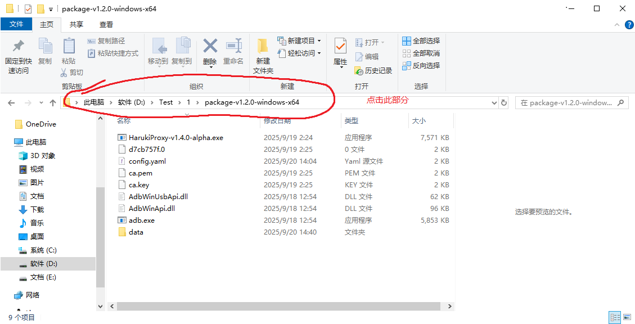Viewport: 635px width, 324px height.
Task: Switch to thumbnail view using status bar toggle
Action: pos(628,317)
